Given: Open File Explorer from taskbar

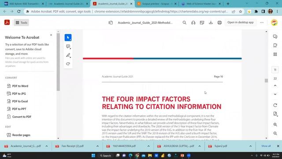Looking at the screenshot, I should click(150, 155).
